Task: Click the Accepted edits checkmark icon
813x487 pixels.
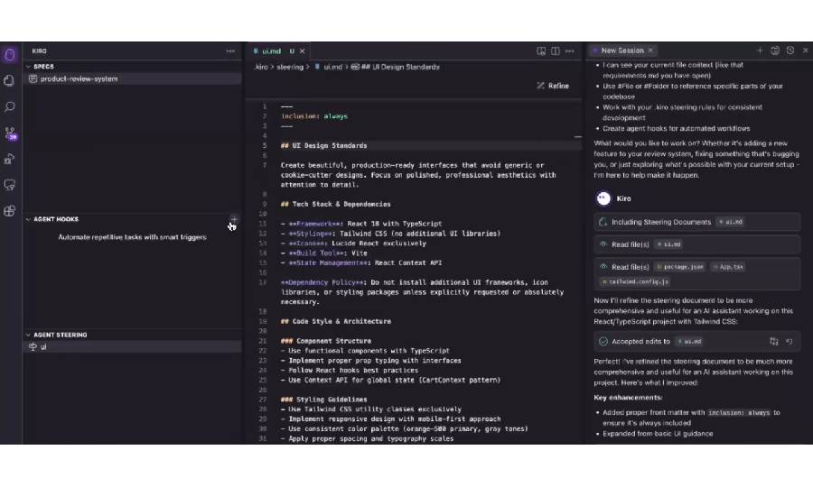Action: pyautogui.click(x=603, y=342)
